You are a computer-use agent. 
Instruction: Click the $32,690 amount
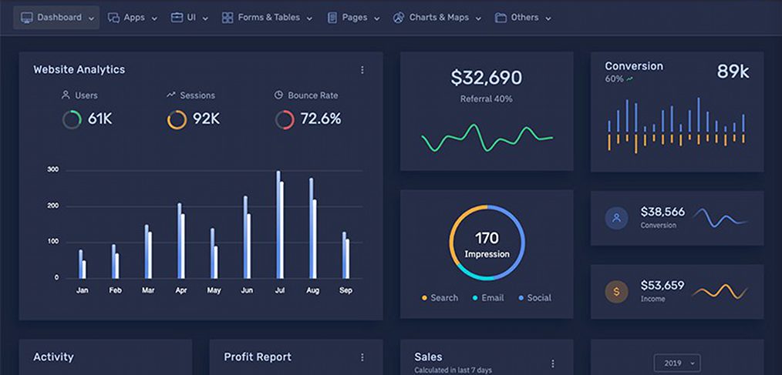487,78
